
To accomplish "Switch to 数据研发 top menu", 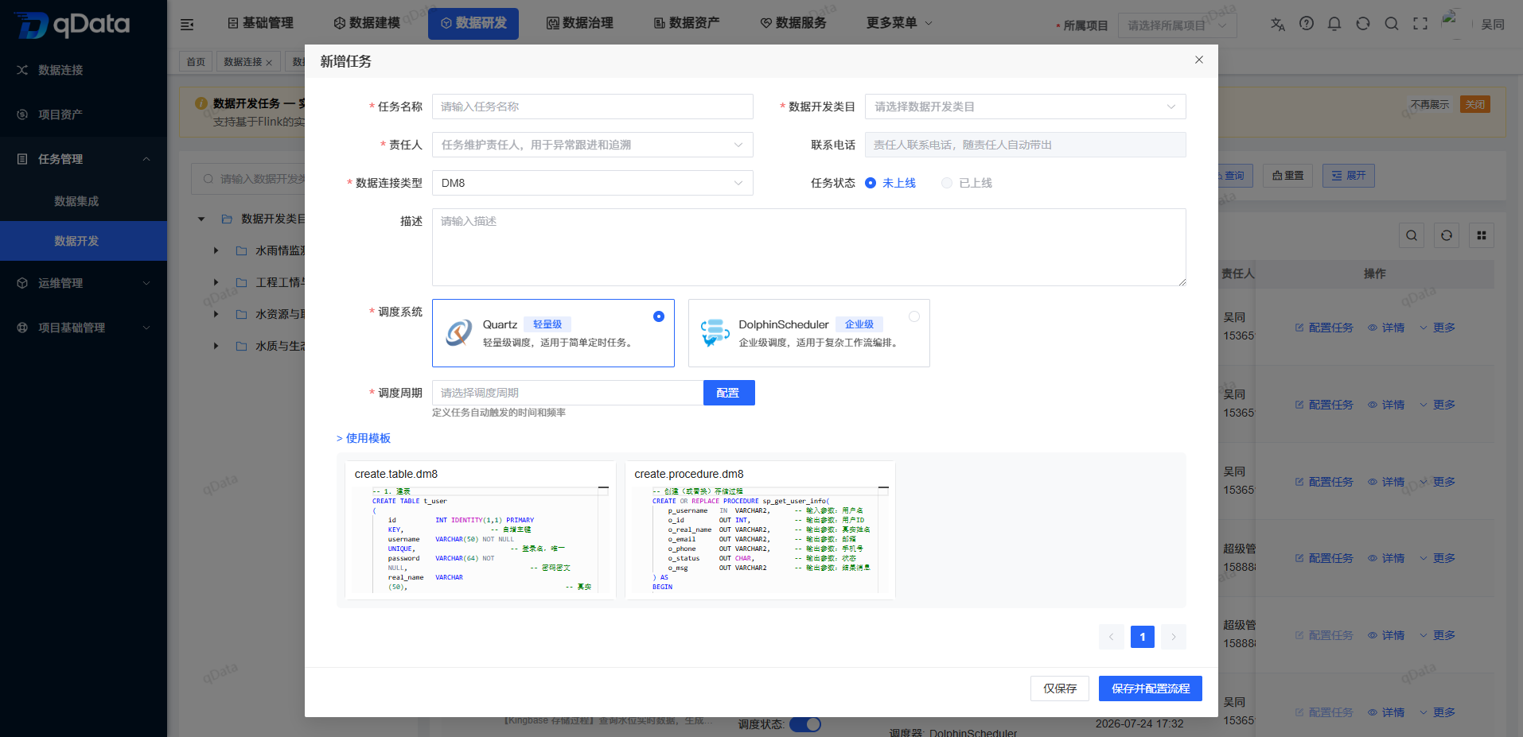I will 473,23.
